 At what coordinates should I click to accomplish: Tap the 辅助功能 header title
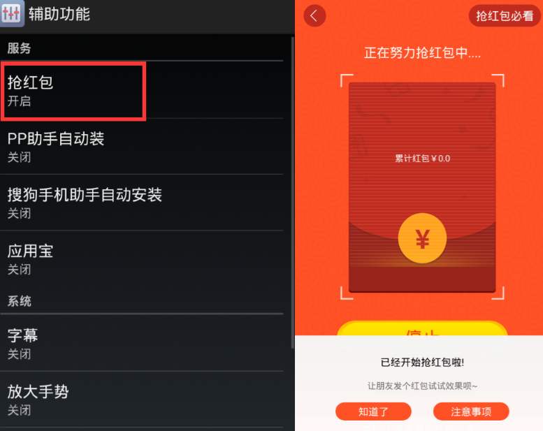(x=59, y=14)
